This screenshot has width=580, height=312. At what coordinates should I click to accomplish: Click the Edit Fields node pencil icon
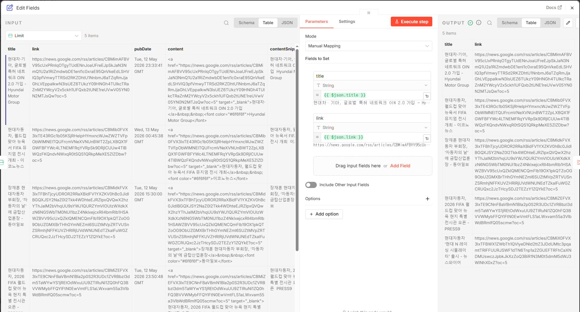[10, 8]
